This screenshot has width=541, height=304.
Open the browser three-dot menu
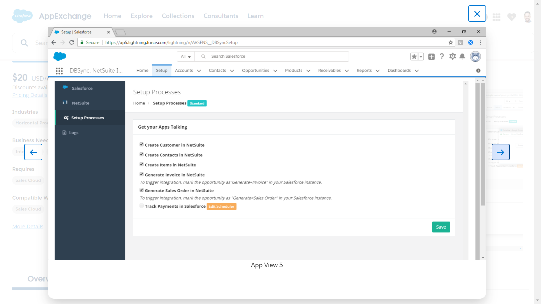coord(480,43)
